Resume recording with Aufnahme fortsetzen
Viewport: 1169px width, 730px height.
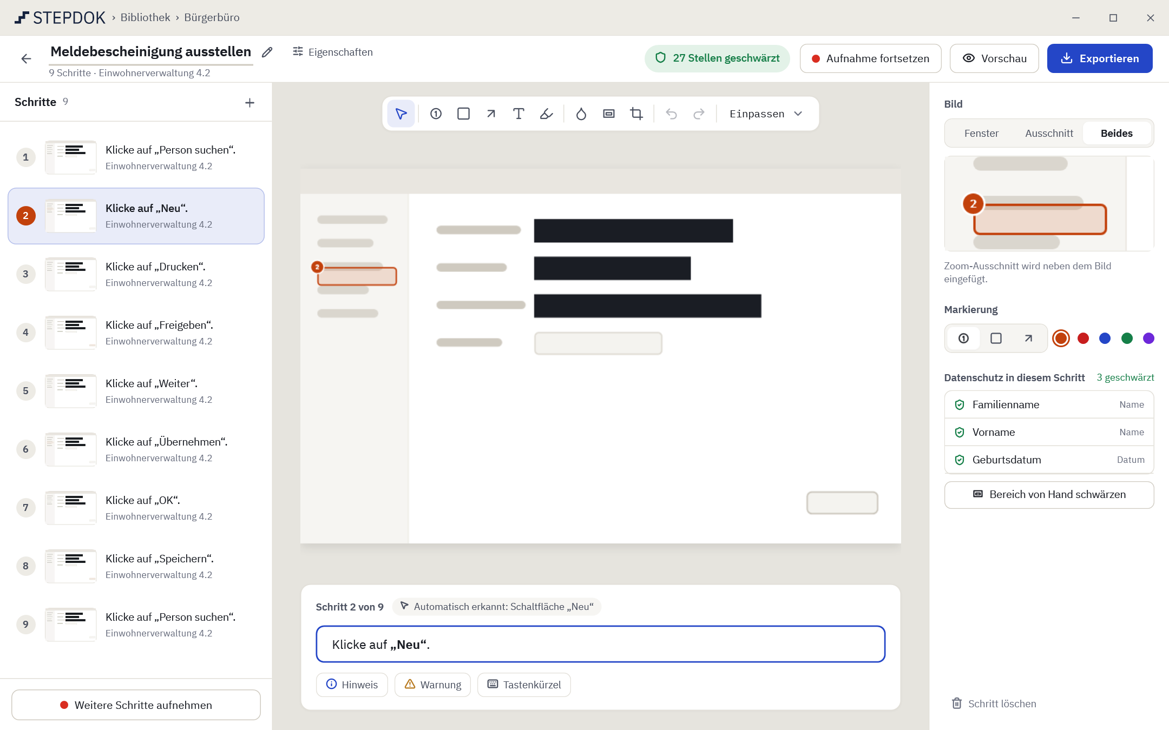pyautogui.click(x=870, y=58)
